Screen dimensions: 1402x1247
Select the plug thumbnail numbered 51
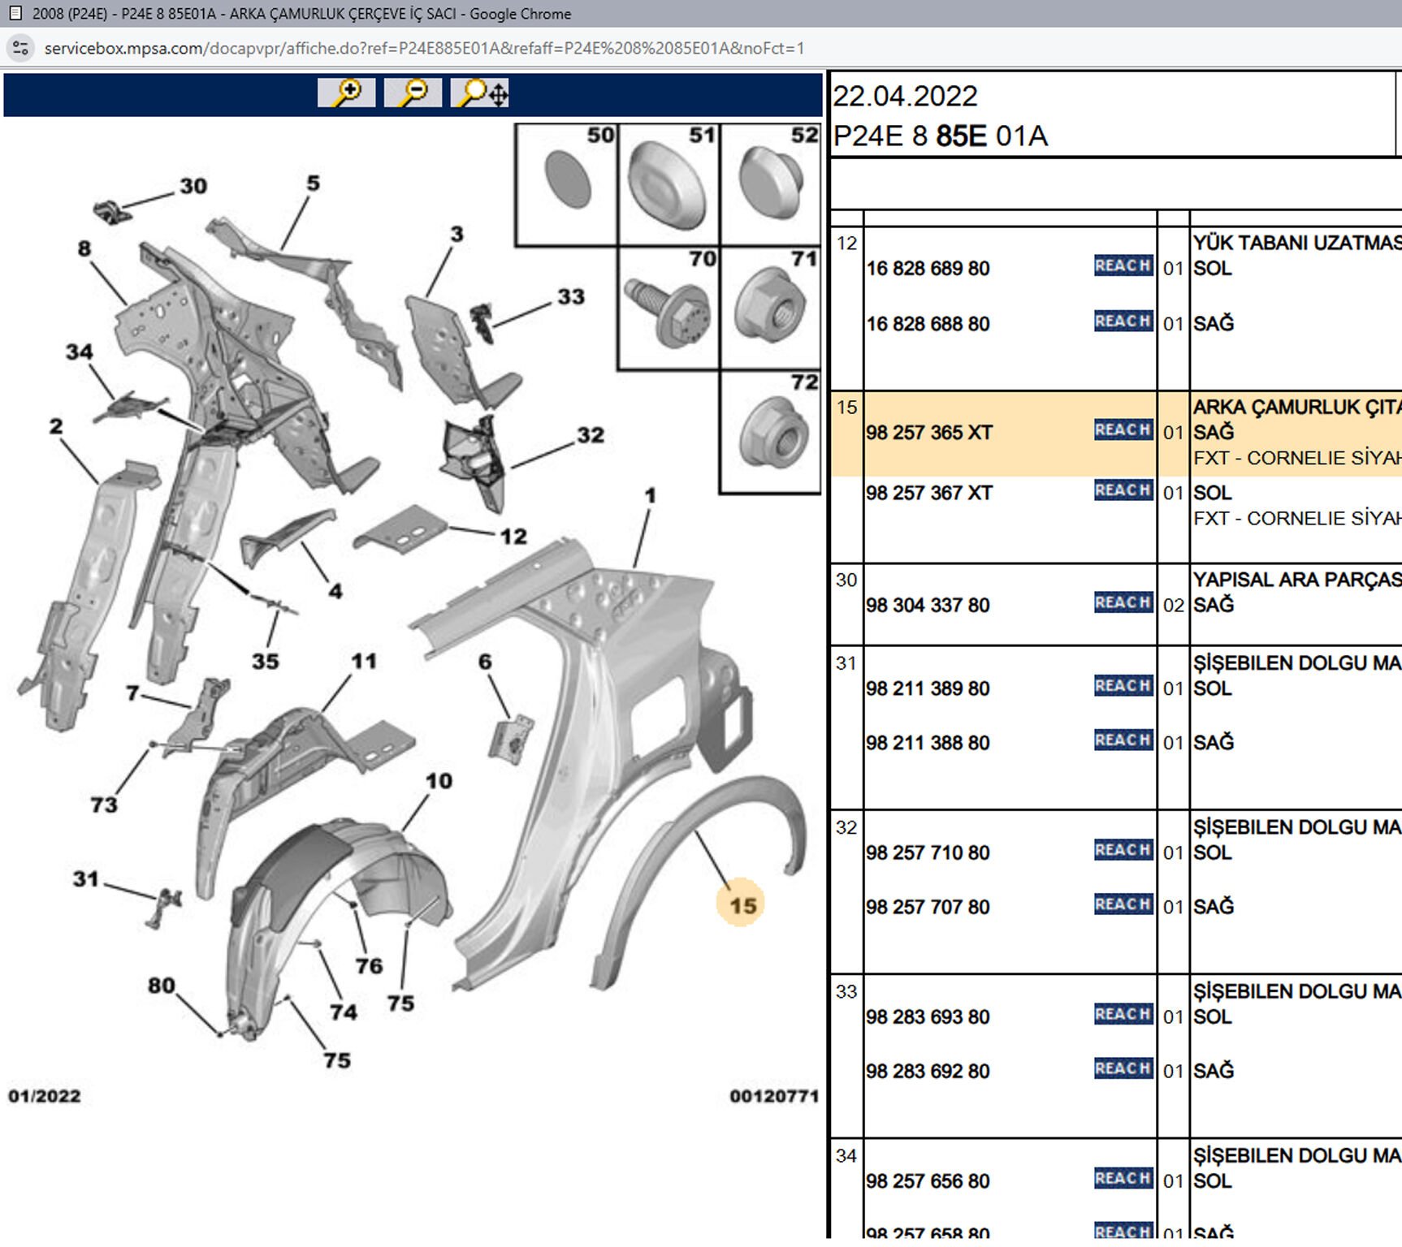[669, 185]
